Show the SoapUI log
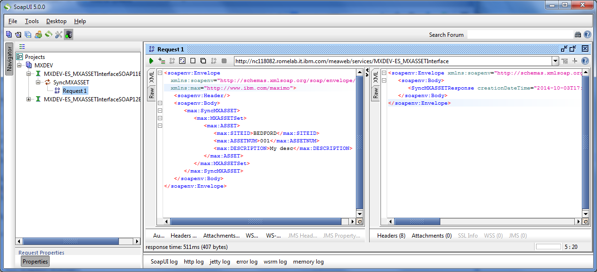 (x=164, y=262)
